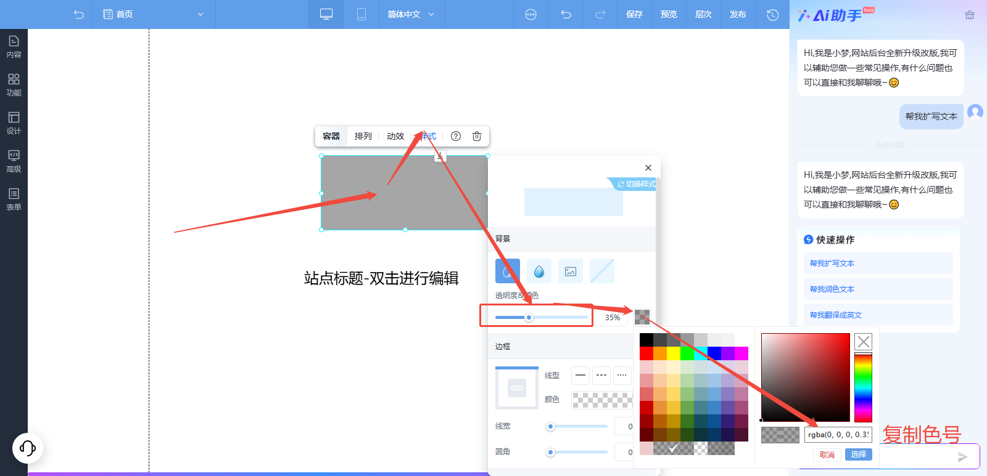Choose solid line border type
This screenshot has width=987, height=476.
(580, 375)
